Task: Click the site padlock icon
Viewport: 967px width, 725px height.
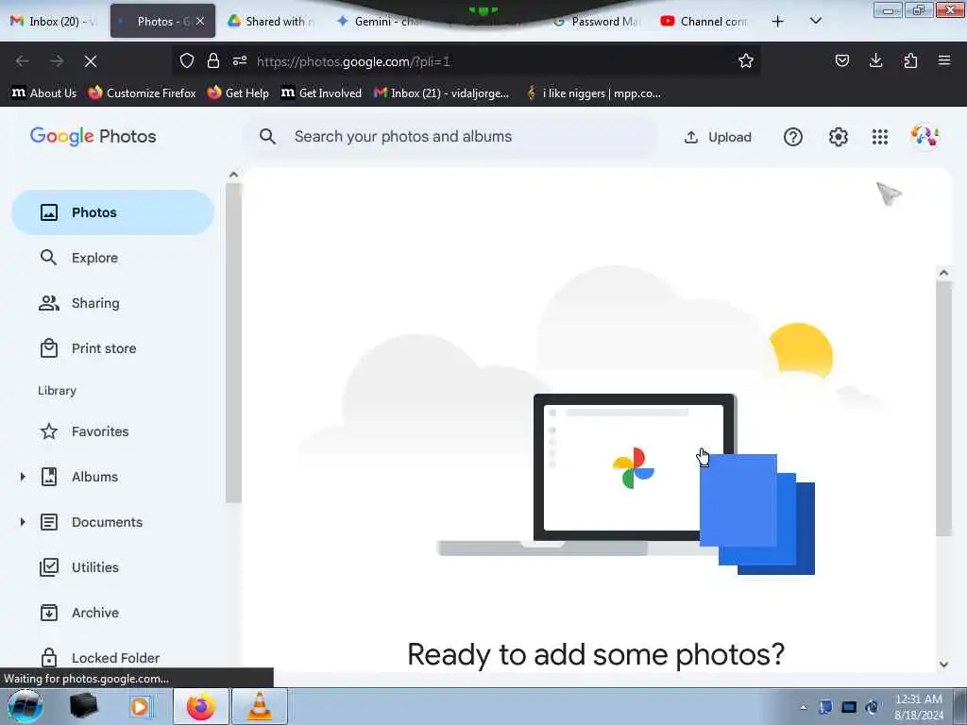Action: point(213,61)
